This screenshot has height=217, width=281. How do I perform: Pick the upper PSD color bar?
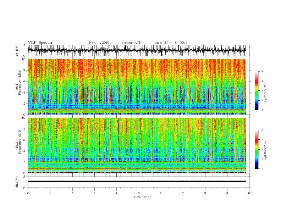coord(257,91)
